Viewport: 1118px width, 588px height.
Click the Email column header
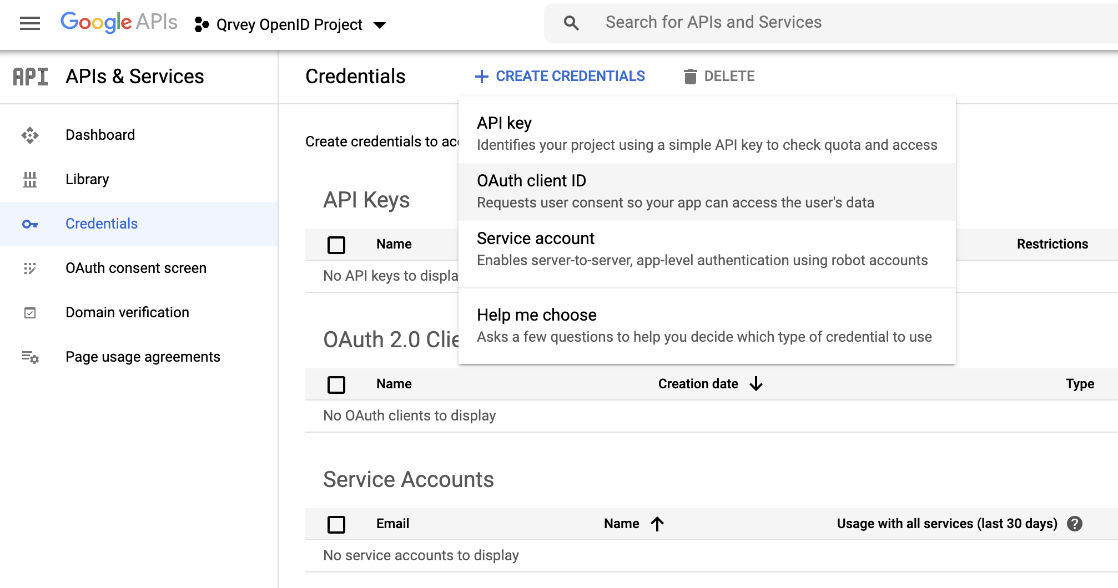(392, 524)
